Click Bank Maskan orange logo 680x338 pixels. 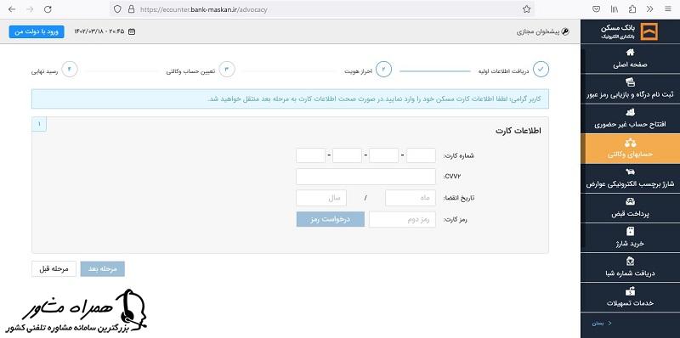point(649,31)
